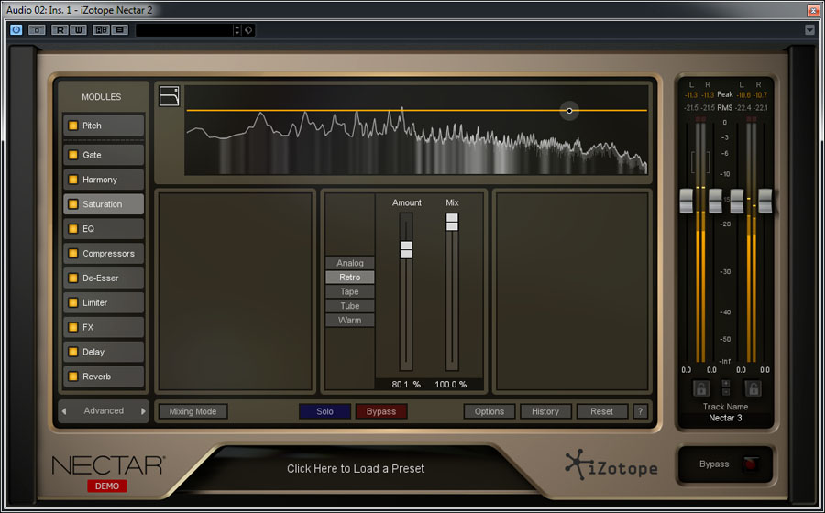Click the Solo button

tap(324, 411)
